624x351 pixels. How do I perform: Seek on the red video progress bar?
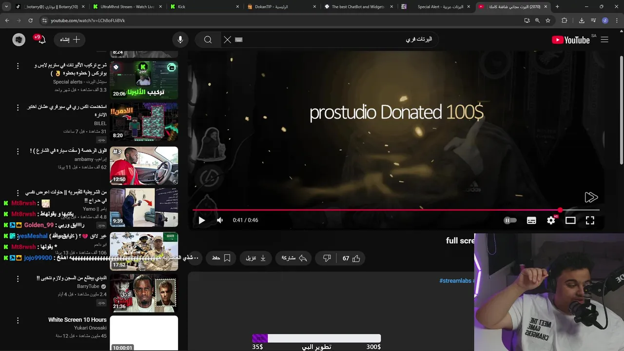396,210
